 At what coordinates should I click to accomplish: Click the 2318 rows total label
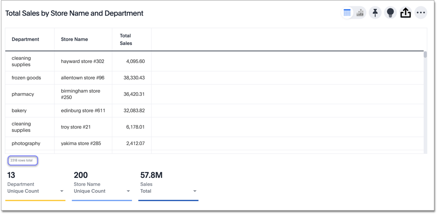(x=22, y=160)
